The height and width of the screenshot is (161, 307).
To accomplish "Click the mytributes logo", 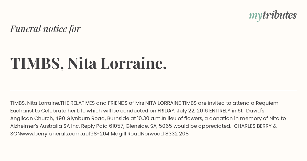I will [x=273, y=16].
